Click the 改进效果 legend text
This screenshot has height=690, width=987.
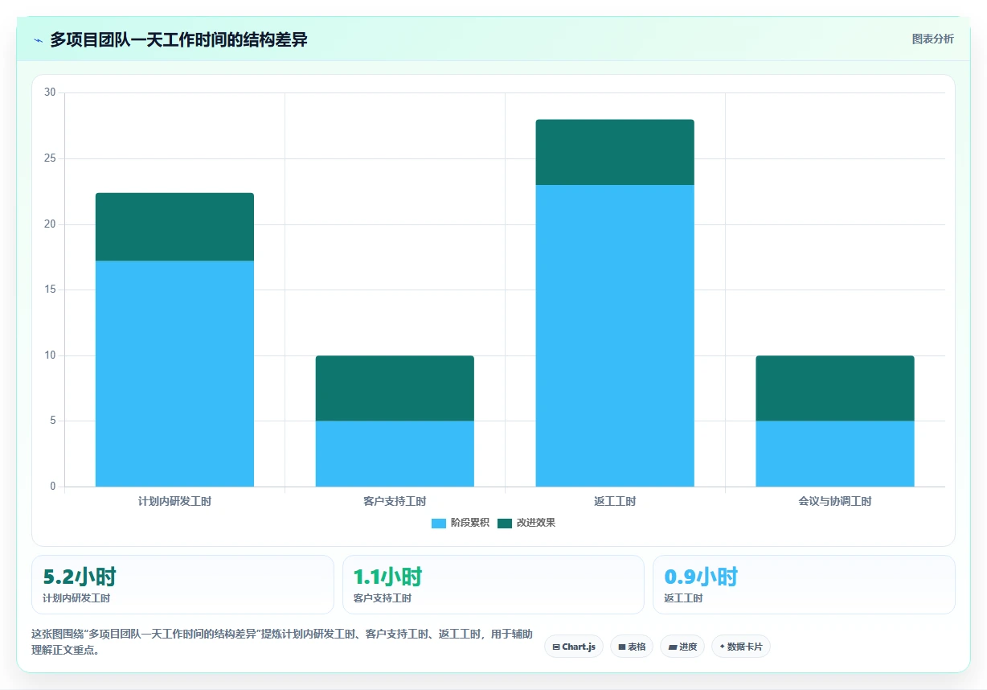(x=535, y=523)
